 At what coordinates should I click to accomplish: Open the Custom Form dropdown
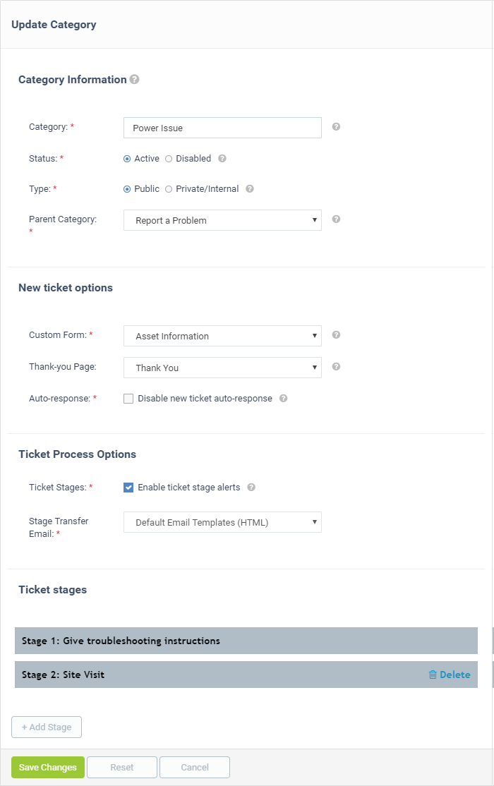(x=223, y=336)
